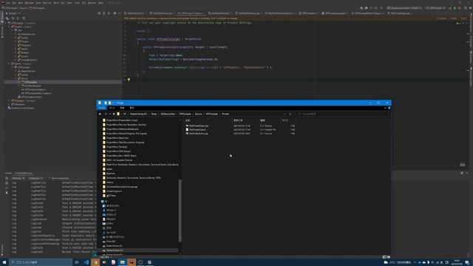Screen dimensions: 473x266
Task: Select CPPCompileEditor.Target.cs file in tree
Action: click(36, 93)
